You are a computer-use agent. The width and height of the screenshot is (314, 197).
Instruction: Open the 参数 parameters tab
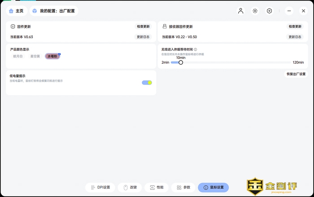point(183,188)
